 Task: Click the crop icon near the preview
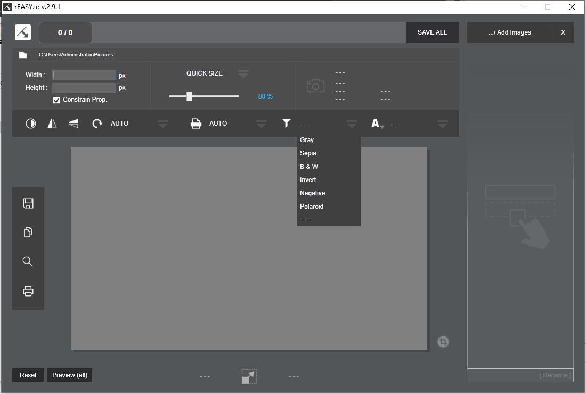click(443, 342)
